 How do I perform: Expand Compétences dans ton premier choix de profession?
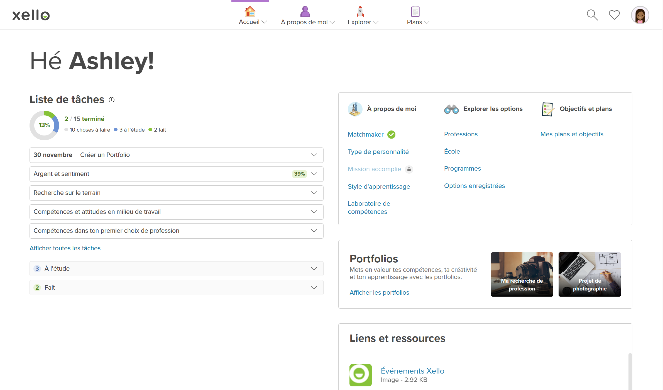[177, 231]
